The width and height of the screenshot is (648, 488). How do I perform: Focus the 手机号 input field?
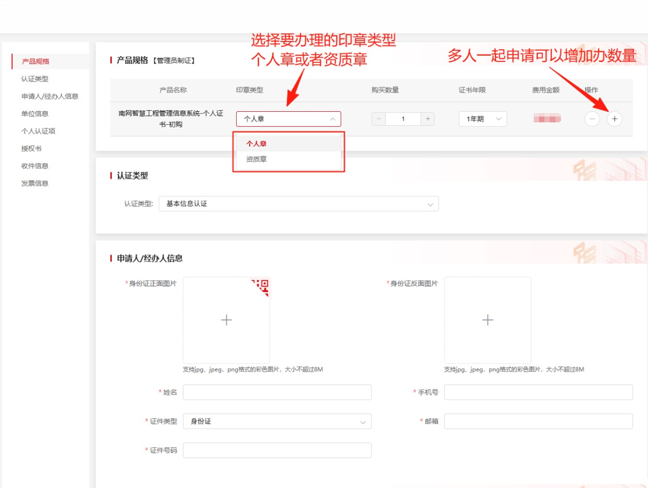(538, 393)
